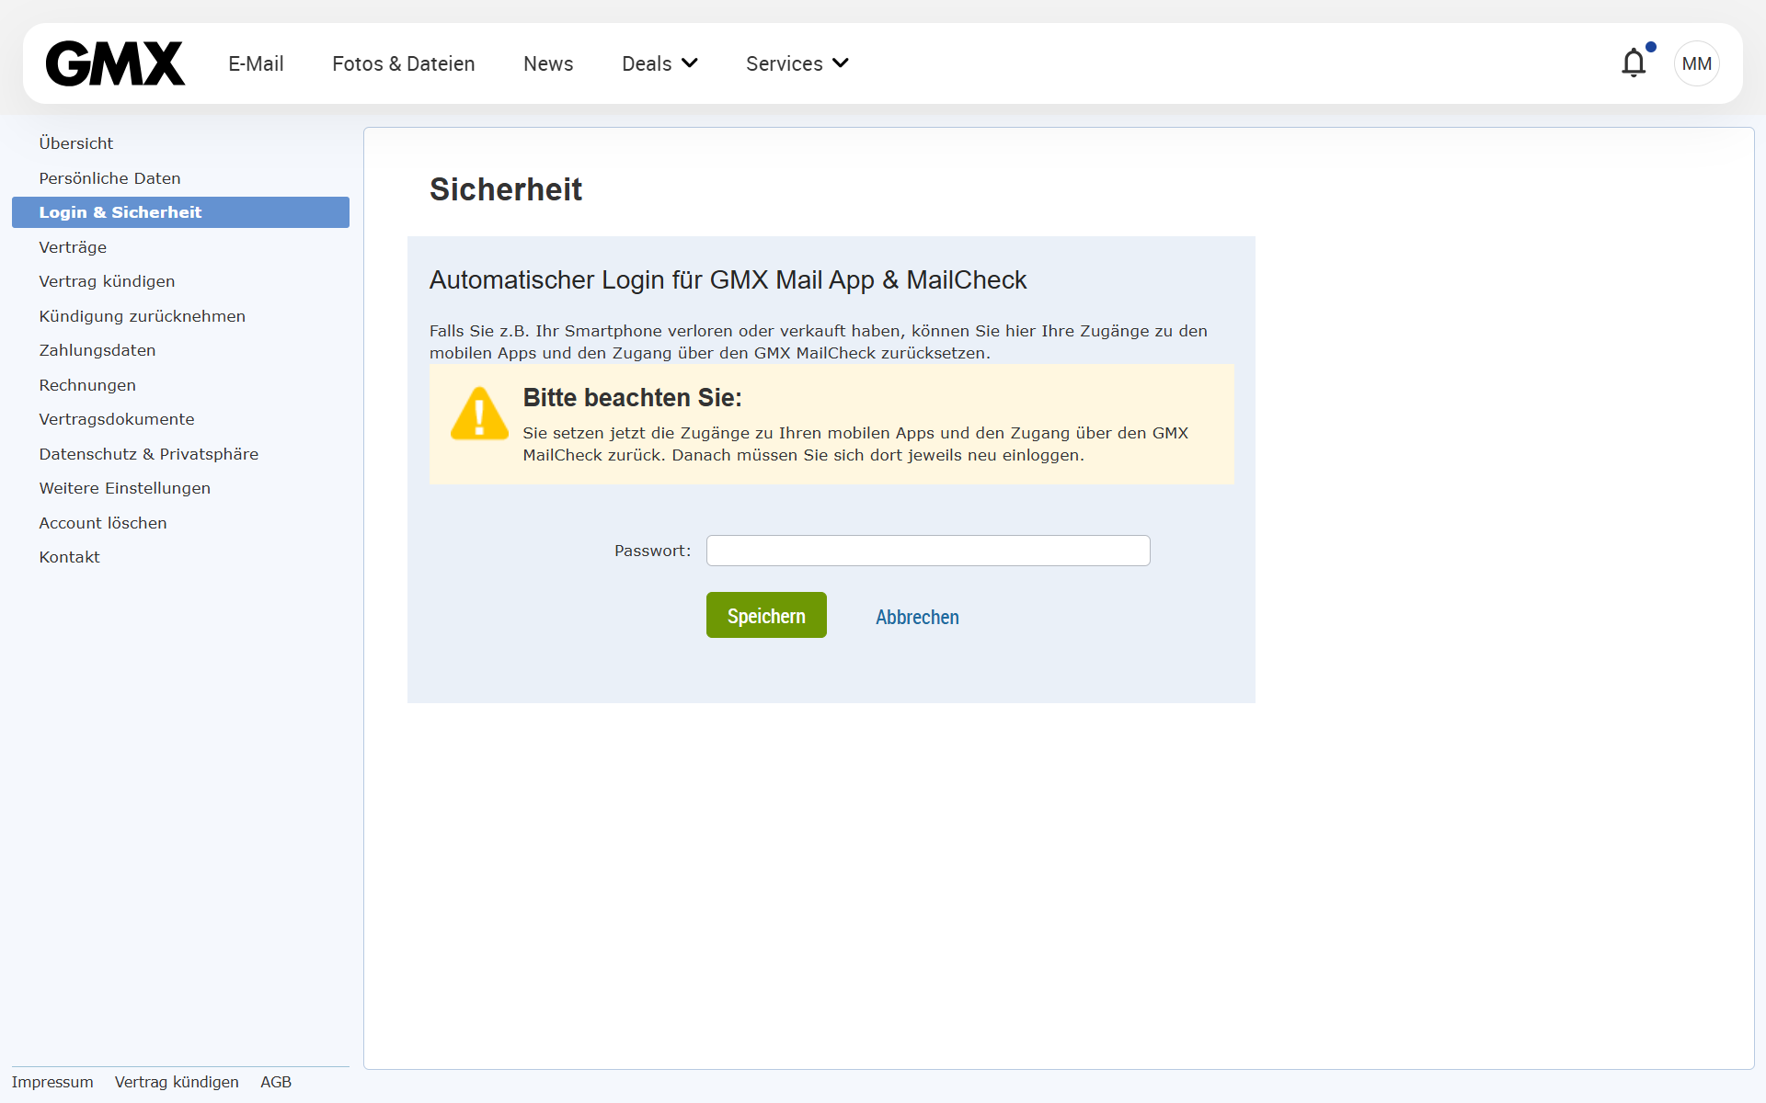Select Übersicht in the sidebar
1766x1103 pixels.
pos(76,143)
